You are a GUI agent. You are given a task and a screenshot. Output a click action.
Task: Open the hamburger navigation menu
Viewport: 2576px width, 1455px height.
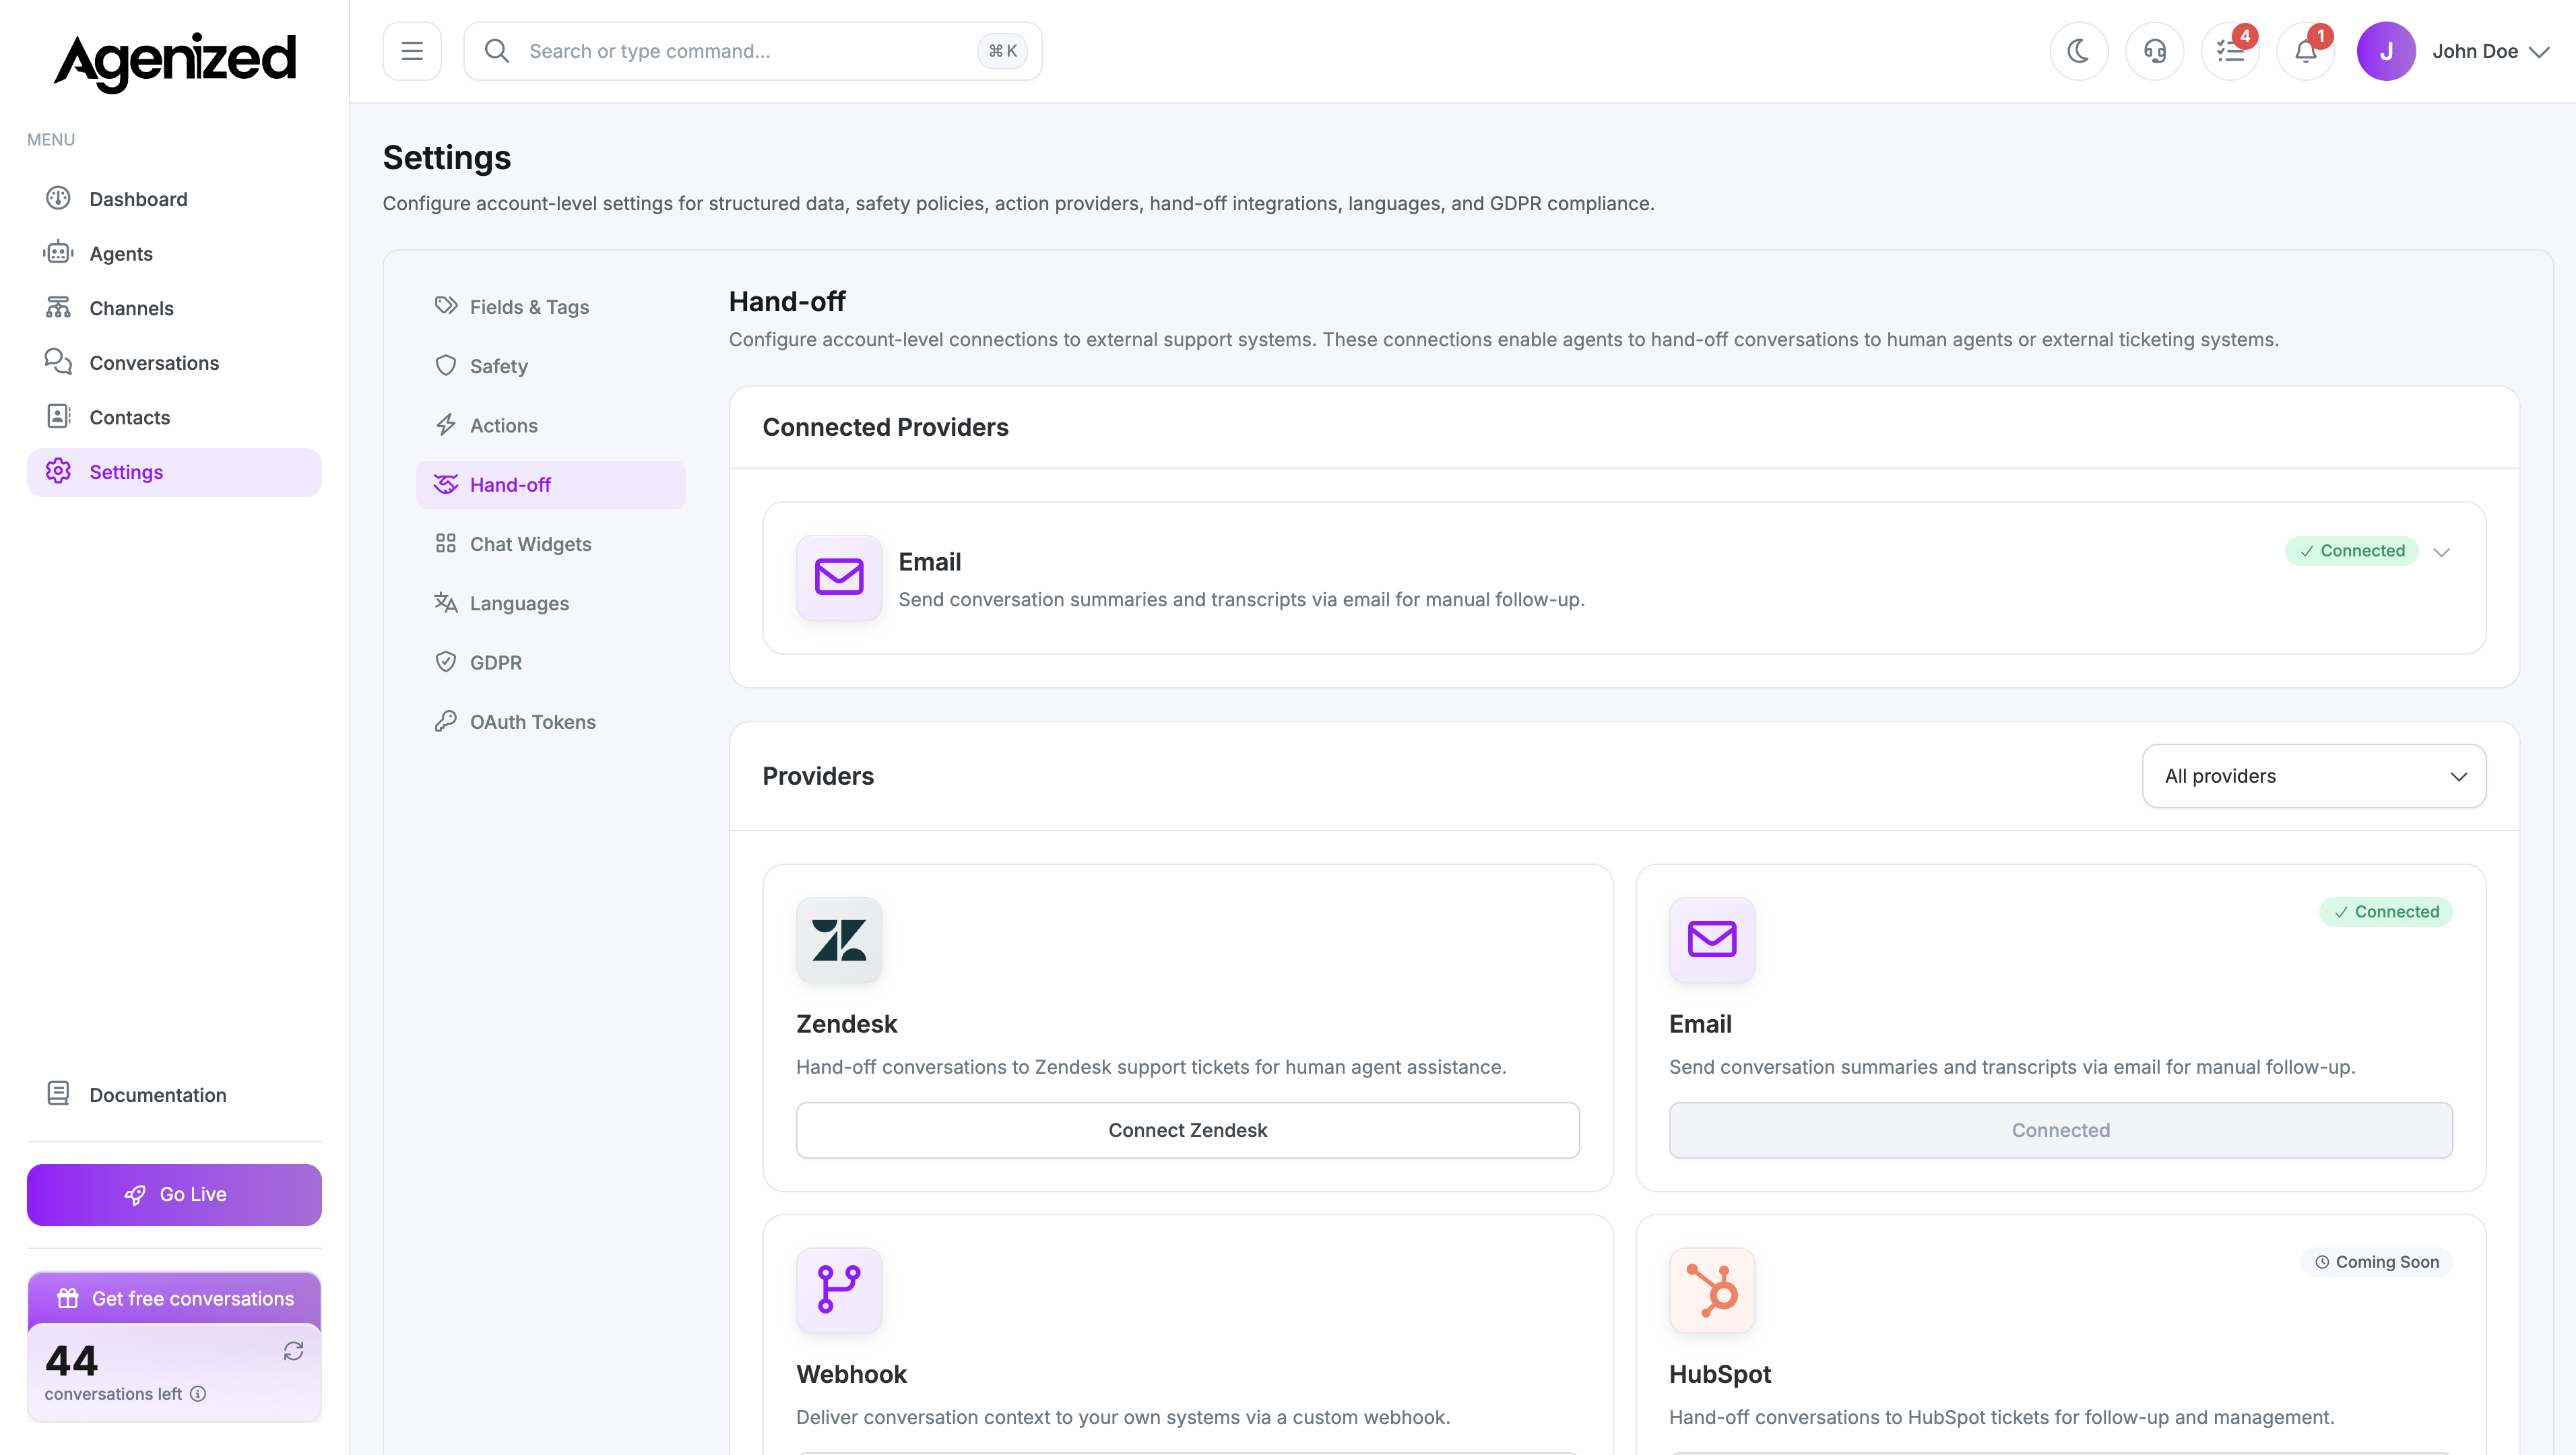pos(411,50)
